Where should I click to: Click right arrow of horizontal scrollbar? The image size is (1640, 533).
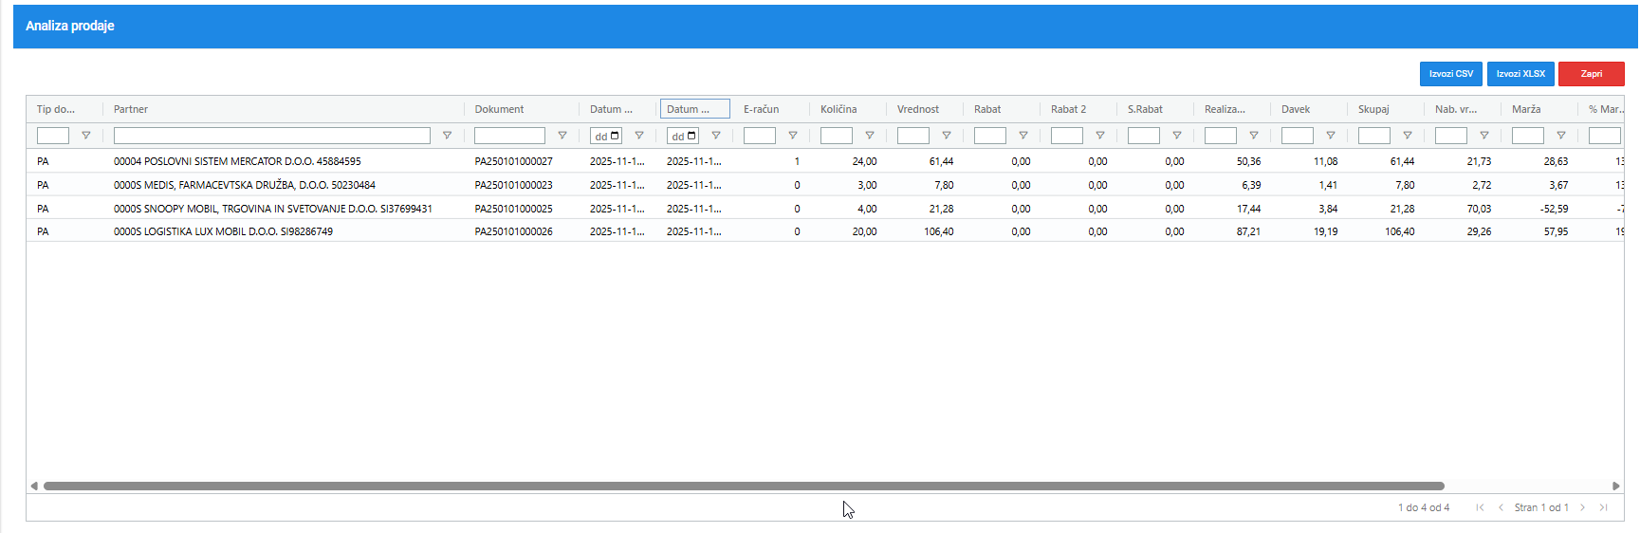[x=1616, y=486]
